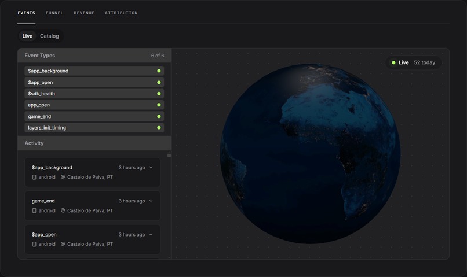Switch to the Catalog view

point(49,36)
